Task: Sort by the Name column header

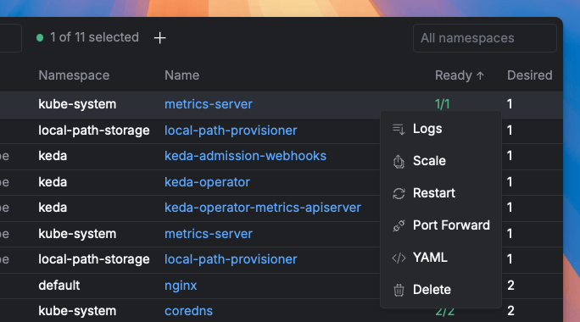Action: [x=181, y=75]
